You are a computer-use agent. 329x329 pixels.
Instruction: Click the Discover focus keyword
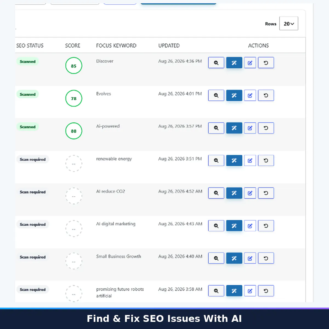pyautogui.click(x=105, y=61)
